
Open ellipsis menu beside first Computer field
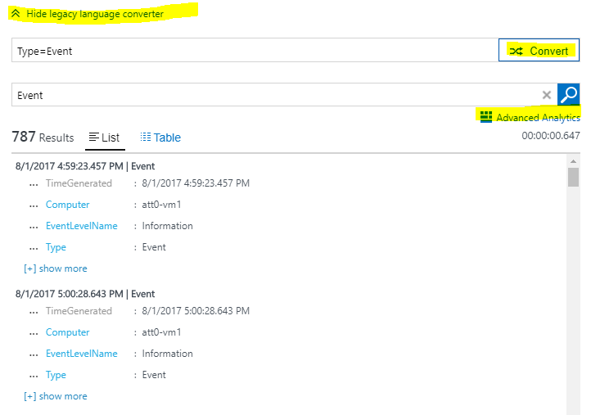[x=34, y=205]
